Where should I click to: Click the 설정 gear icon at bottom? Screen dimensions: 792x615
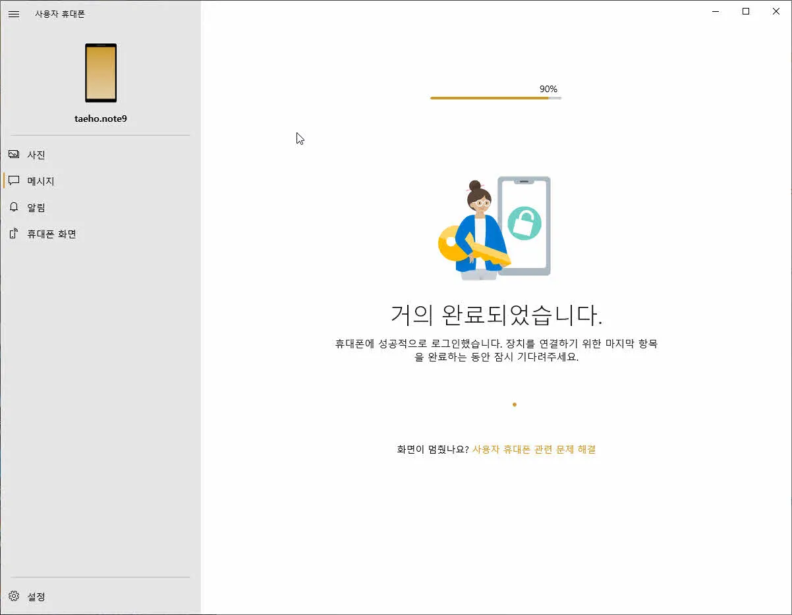(x=13, y=597)
